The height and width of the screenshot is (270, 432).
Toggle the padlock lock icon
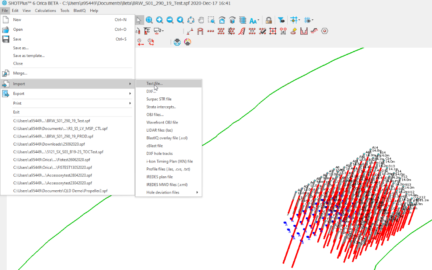point(269,20)
